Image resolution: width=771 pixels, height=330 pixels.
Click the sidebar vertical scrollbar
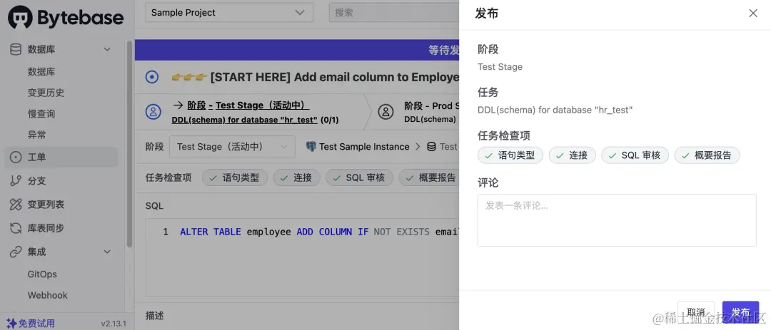pyautogui.click(x=130, y=145)
